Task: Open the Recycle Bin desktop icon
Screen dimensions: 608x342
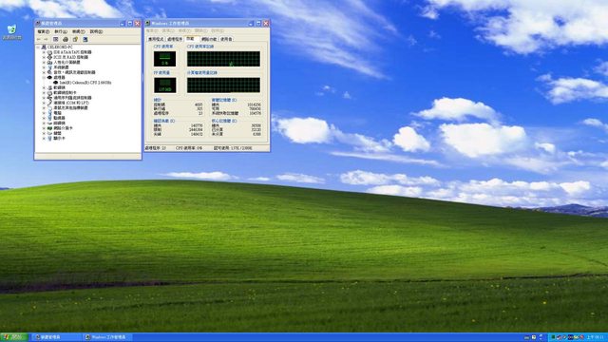Action: coord(12,32)
